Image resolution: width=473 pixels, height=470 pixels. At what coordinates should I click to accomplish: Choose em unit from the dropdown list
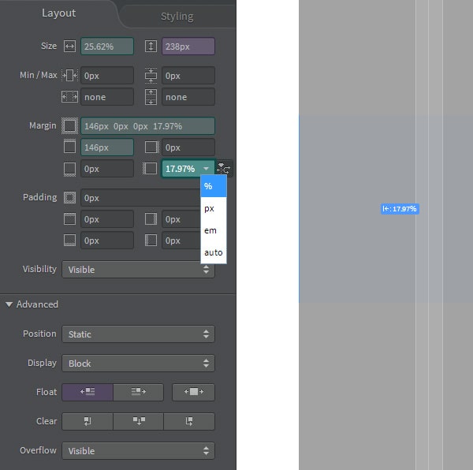[214, 230]
